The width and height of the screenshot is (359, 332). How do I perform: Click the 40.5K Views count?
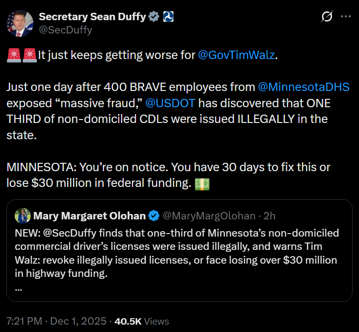point(142,321)
